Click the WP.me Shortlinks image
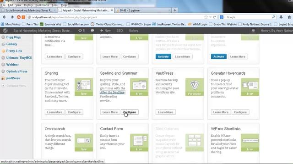This screenshot has height=164, width=293. [x=250, y=143]
